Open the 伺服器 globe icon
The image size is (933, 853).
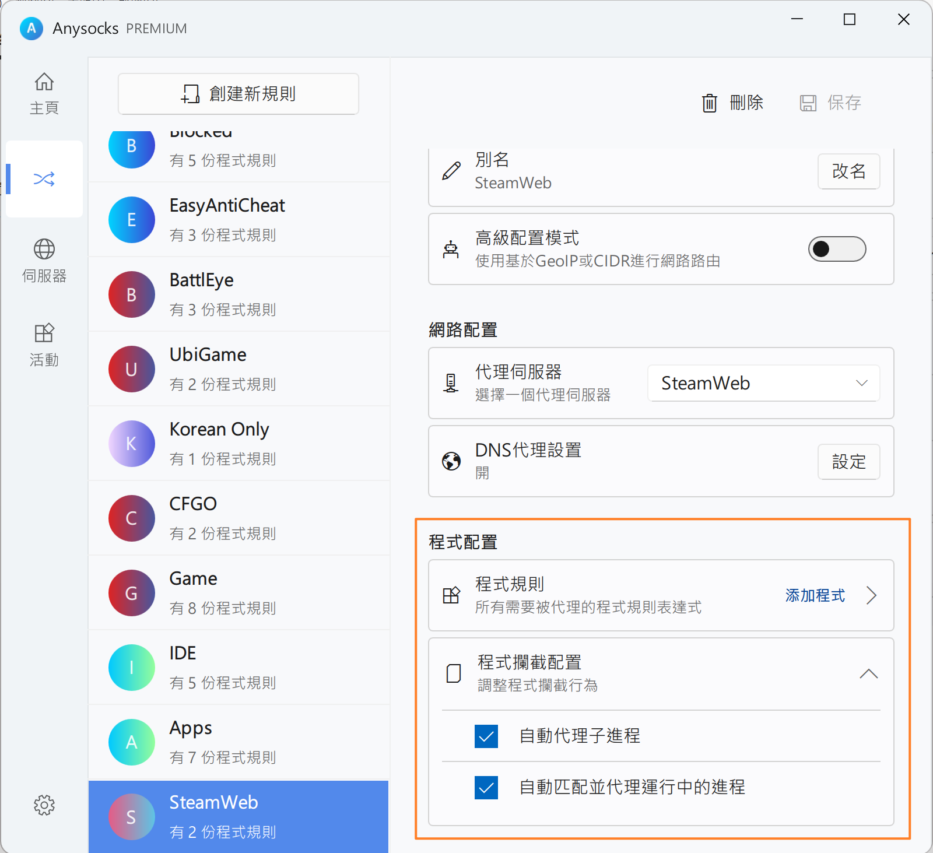pyautogui.click(x=44, y=250)
